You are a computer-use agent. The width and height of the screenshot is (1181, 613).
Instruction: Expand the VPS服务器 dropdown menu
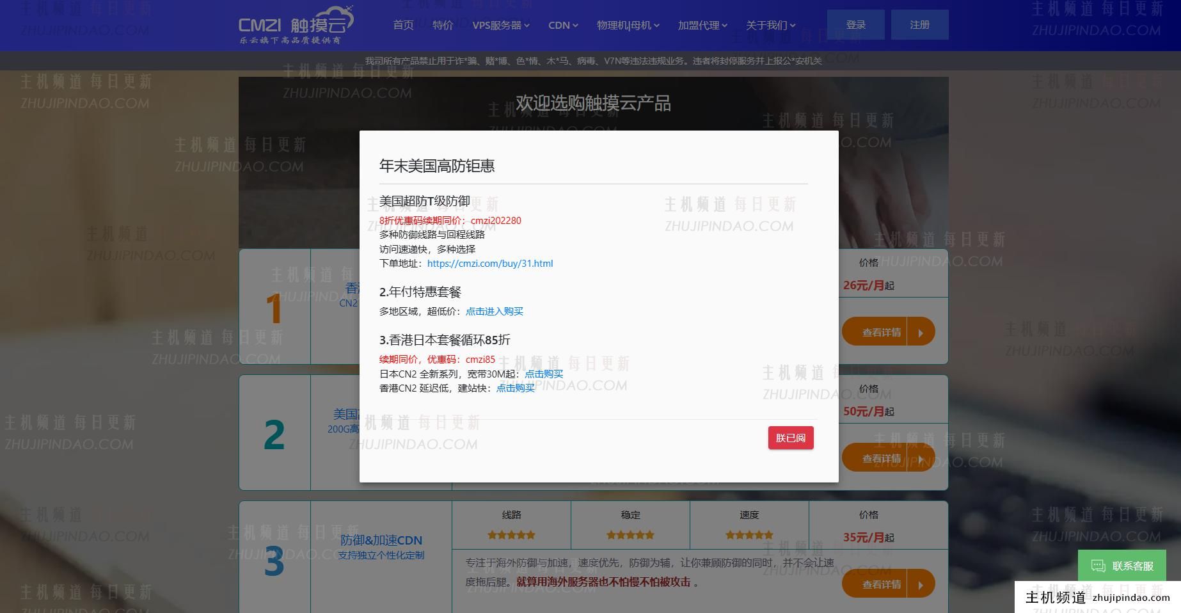click(x=501, y=25)
